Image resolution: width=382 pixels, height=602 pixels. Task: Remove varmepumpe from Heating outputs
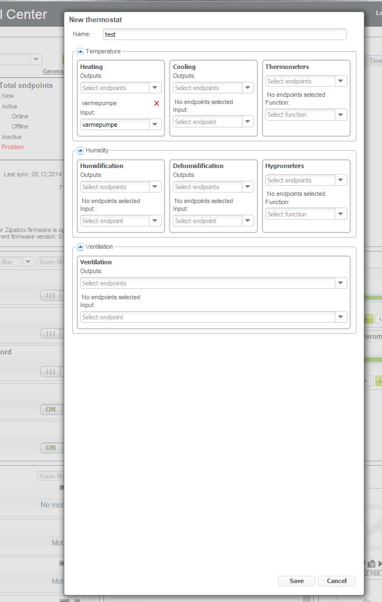pos(156,103)
